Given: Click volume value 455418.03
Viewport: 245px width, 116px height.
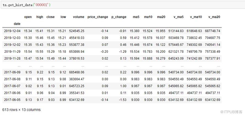Looking at the screenshot, I should click(x=77, y=38).
